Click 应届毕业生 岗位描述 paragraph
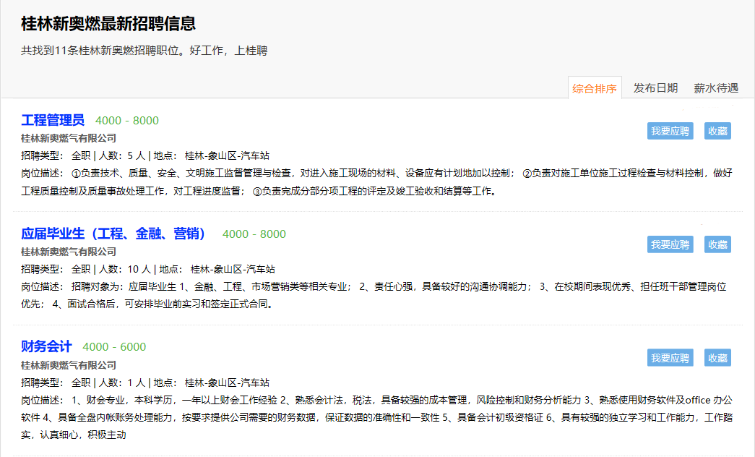 click(374, 296)
